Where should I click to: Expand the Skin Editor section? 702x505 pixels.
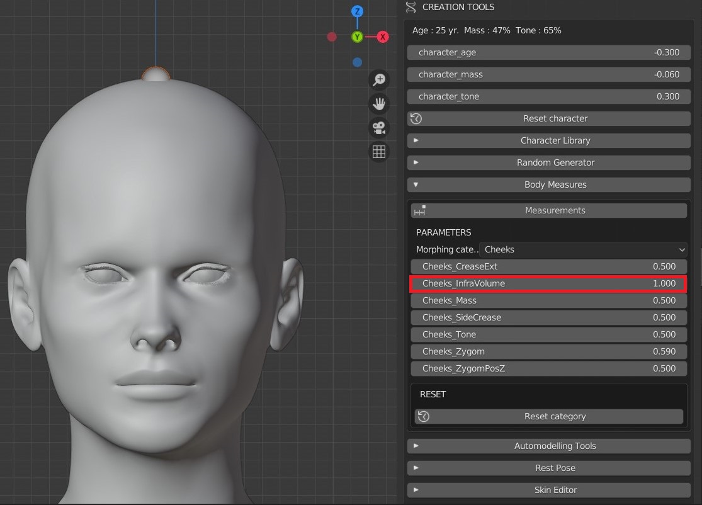549,490
